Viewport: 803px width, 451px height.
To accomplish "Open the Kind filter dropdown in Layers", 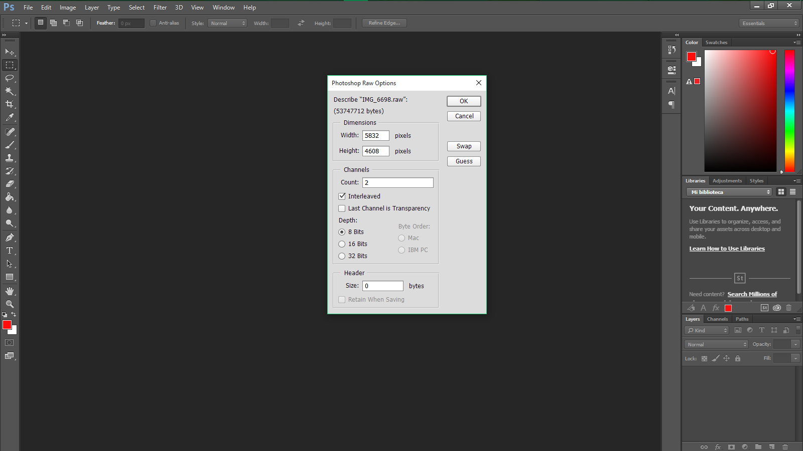I will pos(706,330).
